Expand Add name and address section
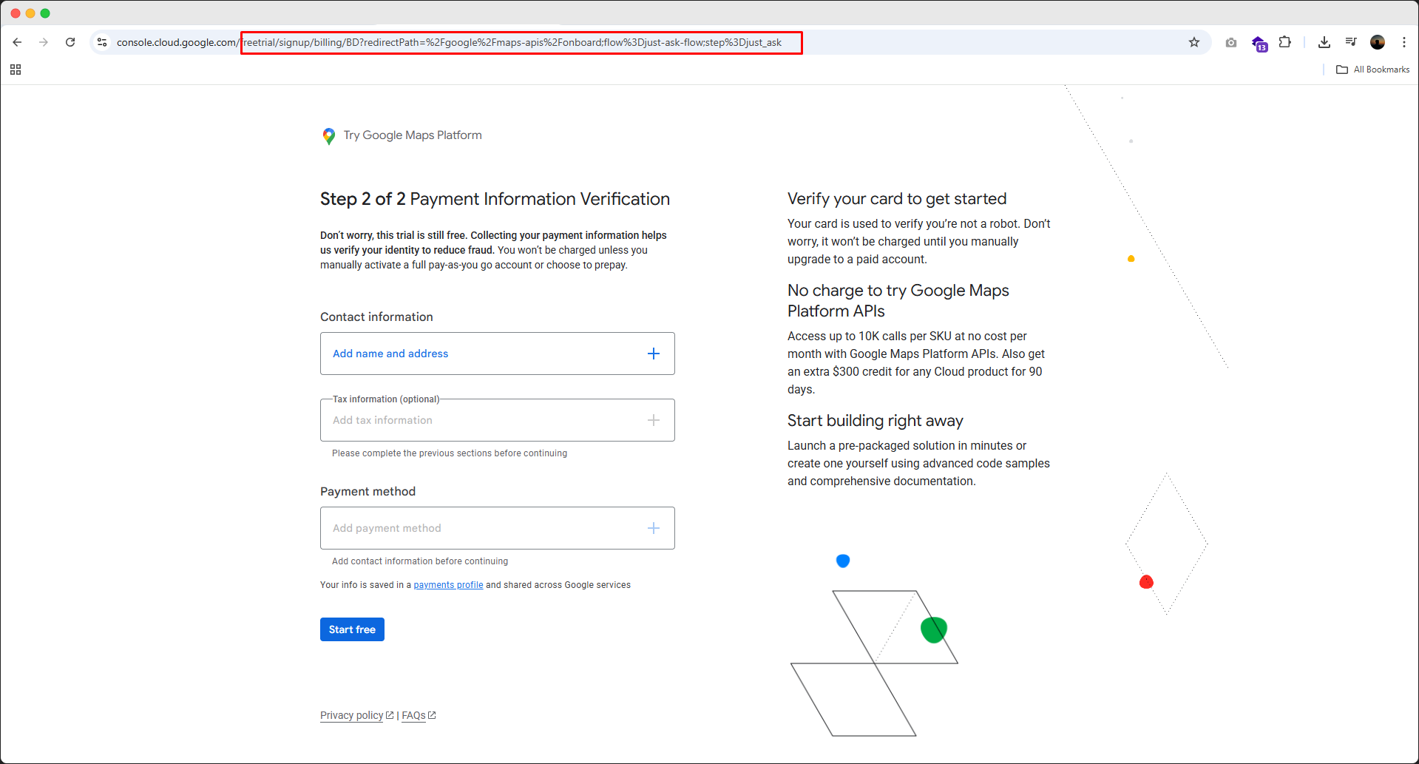The height and width of the screenshot is (764, 1419). click(x=498, y=354)
